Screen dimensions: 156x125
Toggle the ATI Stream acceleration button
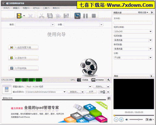pos(98,80)
